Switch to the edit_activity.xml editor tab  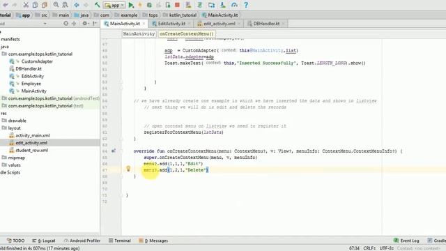coord(219,24)
